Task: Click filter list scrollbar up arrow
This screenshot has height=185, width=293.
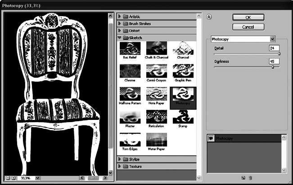Action: (x=199, y=16)
